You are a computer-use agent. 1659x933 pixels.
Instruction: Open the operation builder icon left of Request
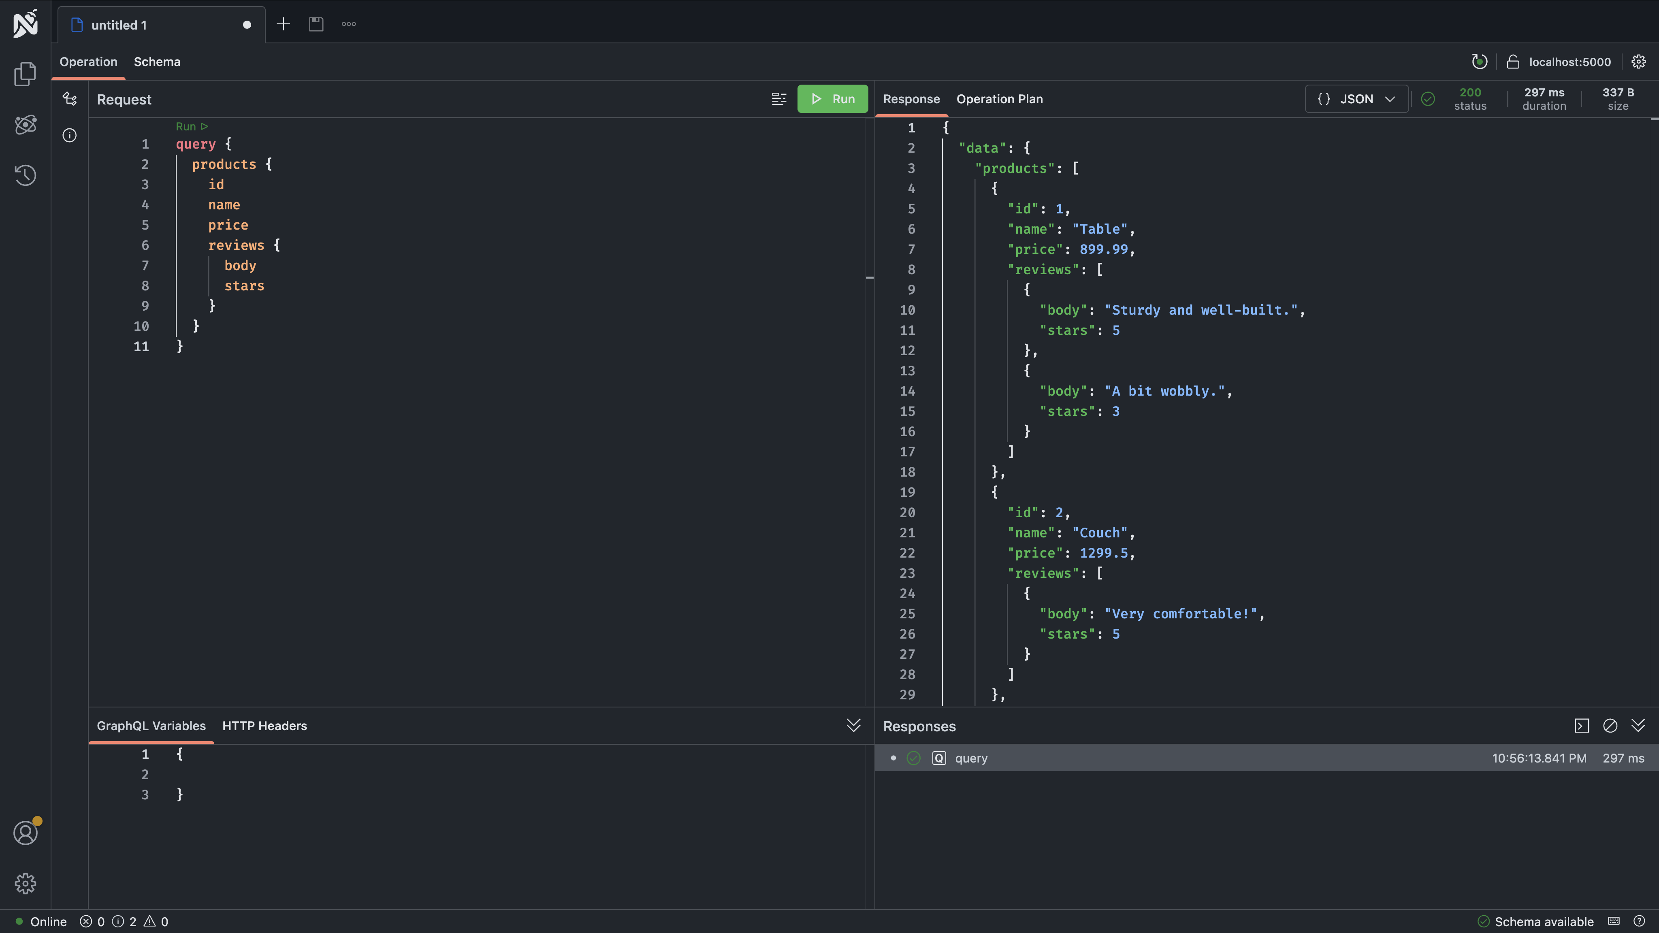point(70,98)
